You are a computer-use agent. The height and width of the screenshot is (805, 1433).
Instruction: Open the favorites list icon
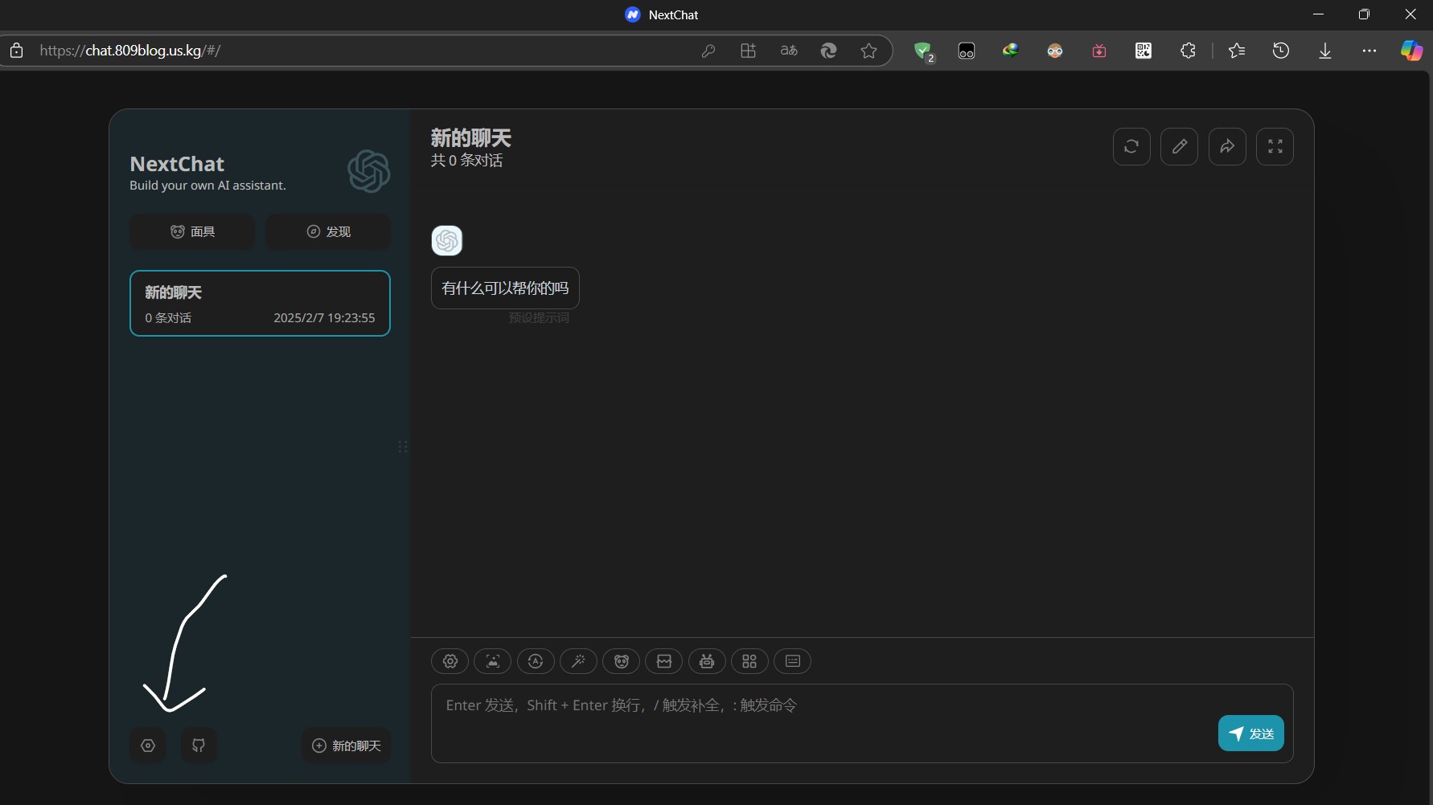1237,51
